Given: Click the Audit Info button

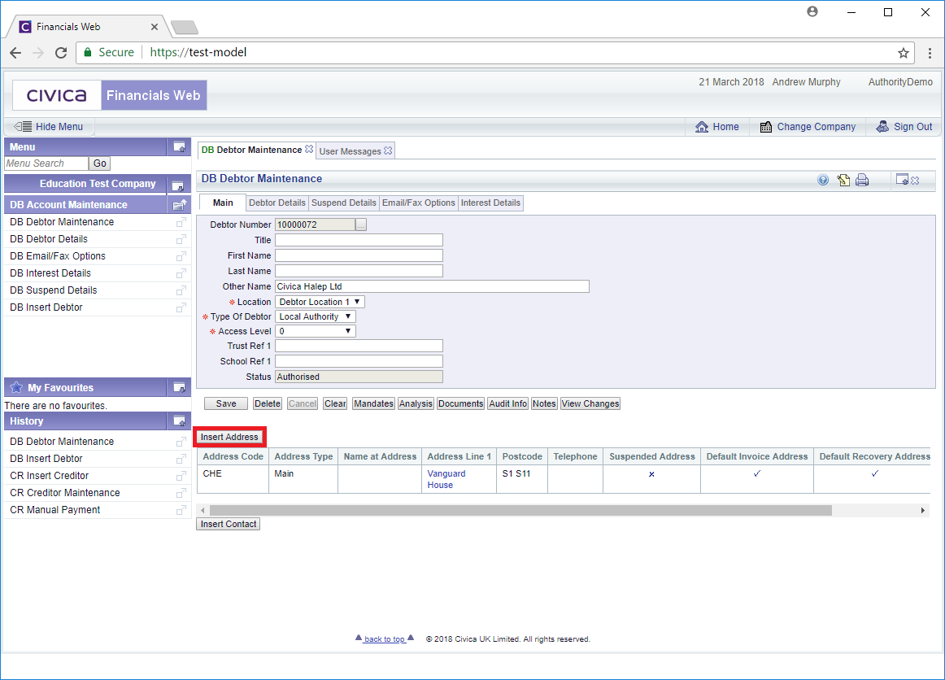Looking at the screenshot, I should point(508,403).
